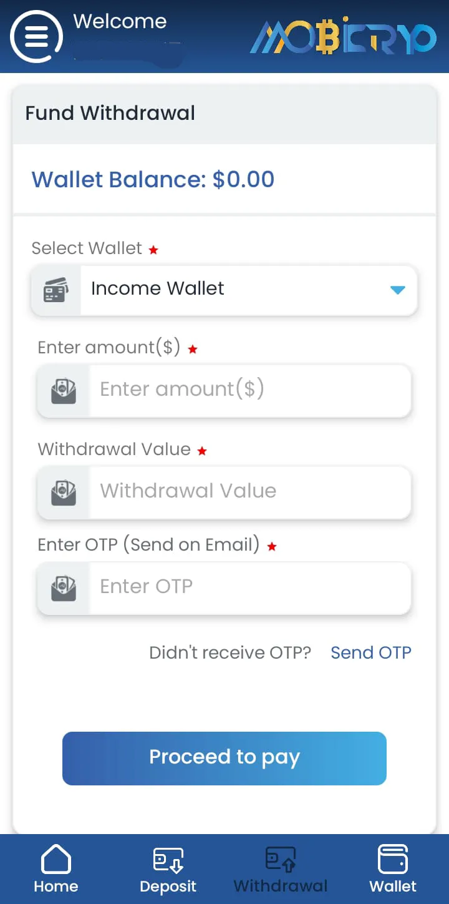The height and width of the screenshot is (904, 449).
Task: Click the money icon beside OTP field
Action: click(63, 587)
